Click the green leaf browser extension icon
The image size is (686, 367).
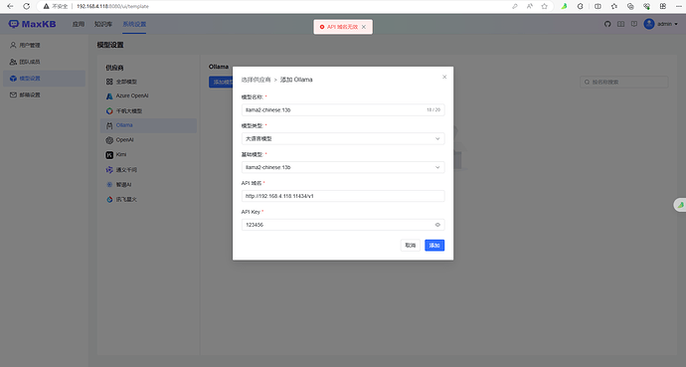[564, 6]
